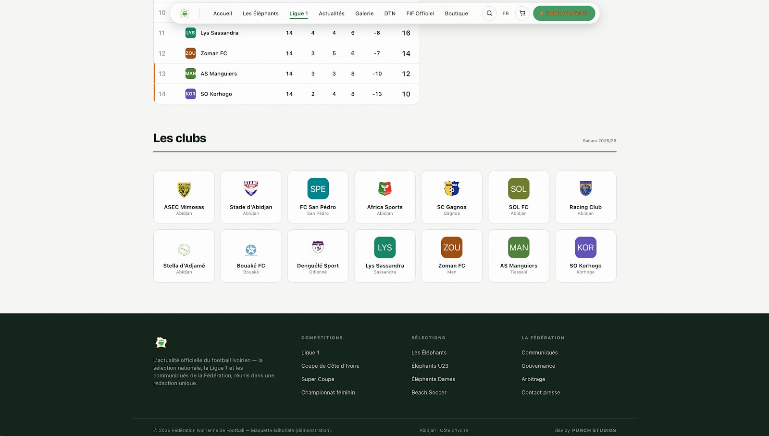Open footer link Coupe de Côte d'Ivoire
Viewport: 769px width, 436px height.
point(330,366)
